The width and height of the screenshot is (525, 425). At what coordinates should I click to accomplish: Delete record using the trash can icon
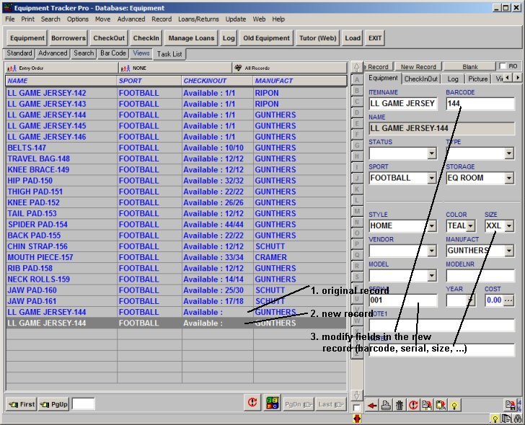click(x=400, y=406)
